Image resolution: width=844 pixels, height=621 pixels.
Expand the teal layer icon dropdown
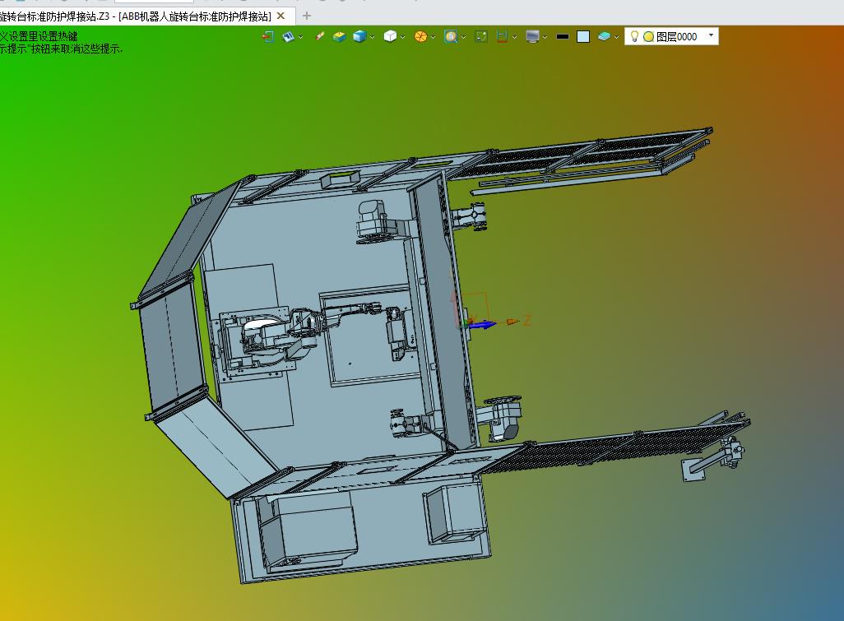click(617, 37)
